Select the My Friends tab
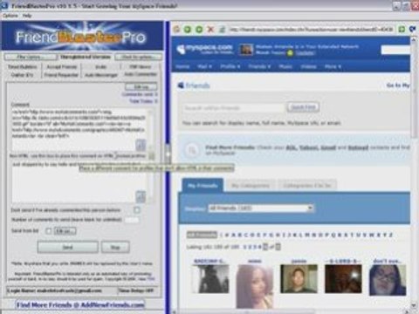The height and width of the screenshot is (314, 419). point(203,186)
